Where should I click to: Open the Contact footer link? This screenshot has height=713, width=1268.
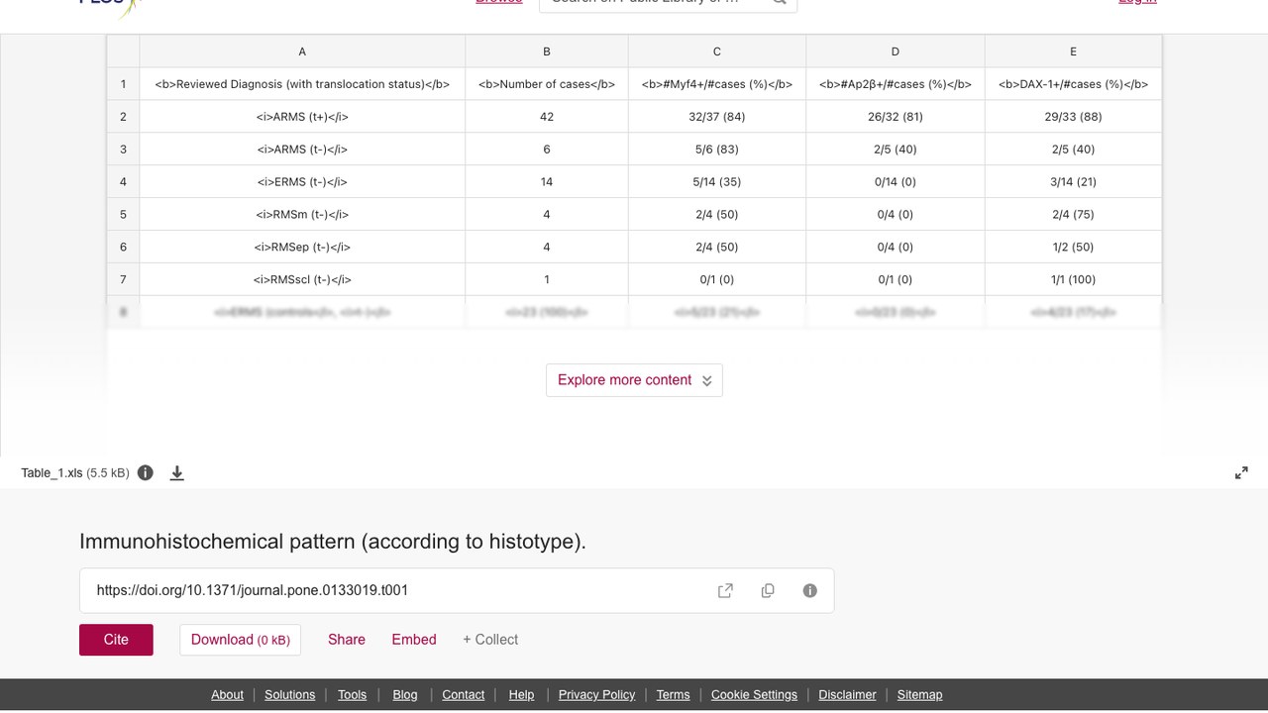click(x=464, y=695)
